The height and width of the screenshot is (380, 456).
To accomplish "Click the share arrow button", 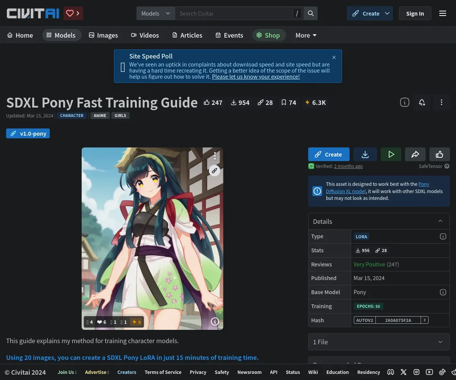I will [x=415, y=154].
